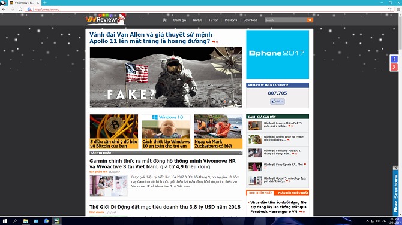Show hidden tray icons chevron
The height and width of the screenshot is (225, 402).
367,221
